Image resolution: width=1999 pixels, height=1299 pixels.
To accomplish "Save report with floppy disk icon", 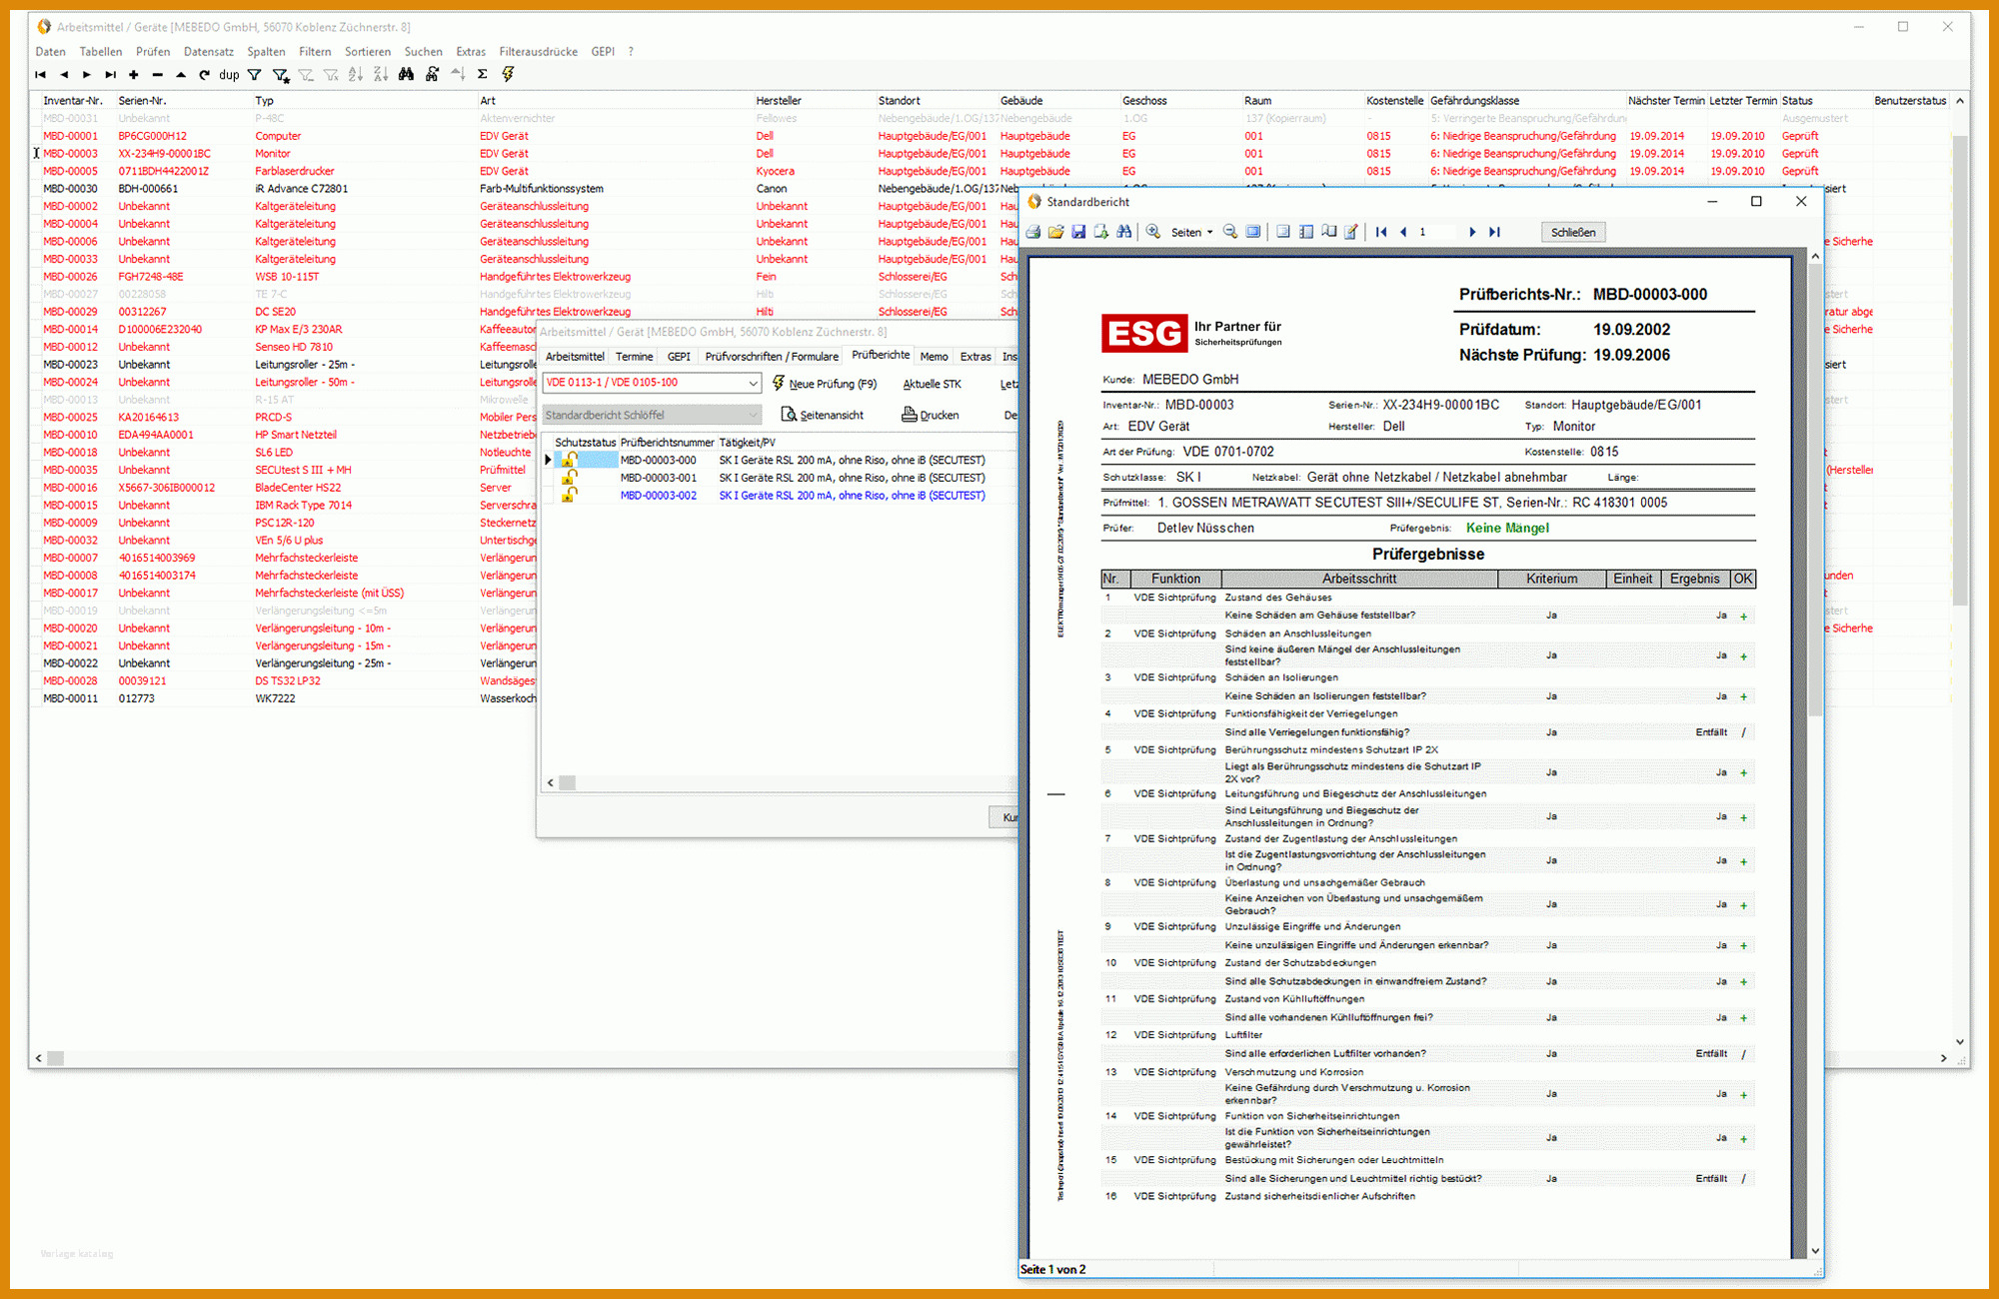I will click(x=1078, y=232).
